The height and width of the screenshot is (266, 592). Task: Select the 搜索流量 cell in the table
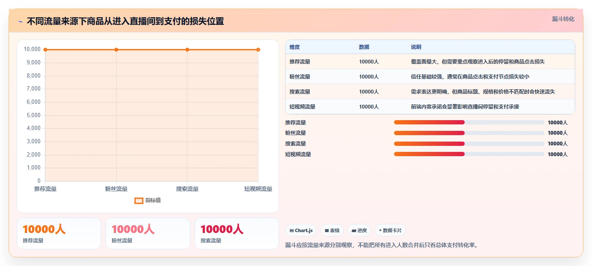300,92
